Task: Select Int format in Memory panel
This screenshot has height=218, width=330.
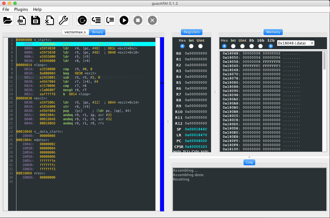Action: click(233, 46)
